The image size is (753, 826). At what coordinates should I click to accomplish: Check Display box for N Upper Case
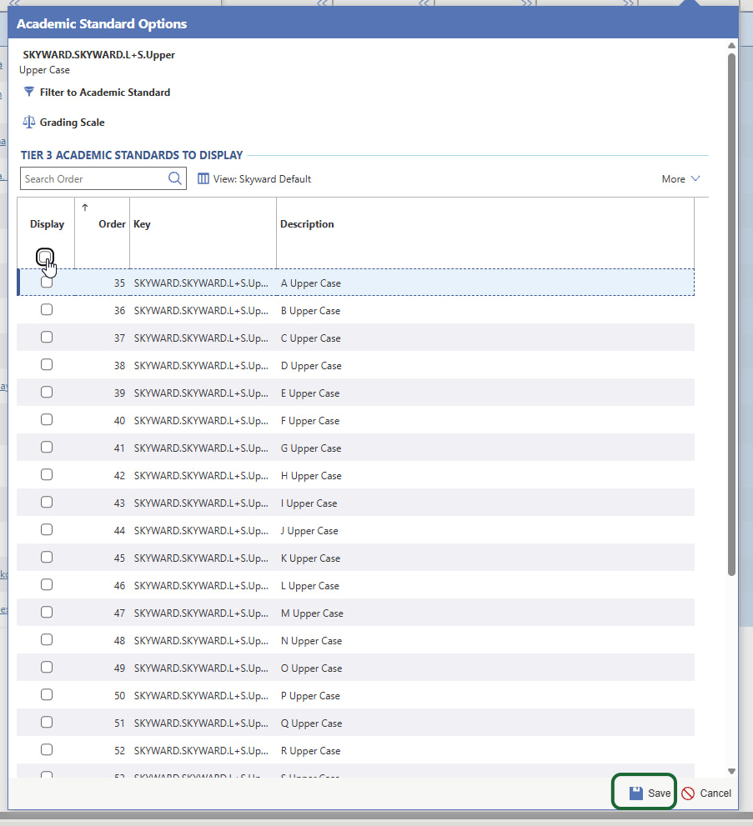pyautogui.click(x=47, y=639)
